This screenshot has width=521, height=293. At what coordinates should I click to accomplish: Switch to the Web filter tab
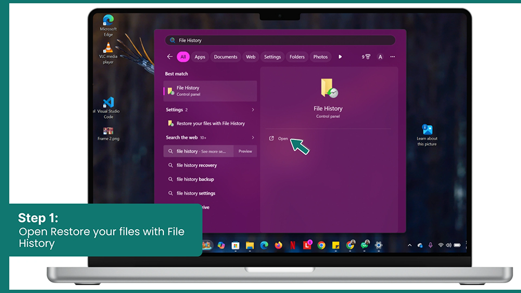(x=250, y=57)
